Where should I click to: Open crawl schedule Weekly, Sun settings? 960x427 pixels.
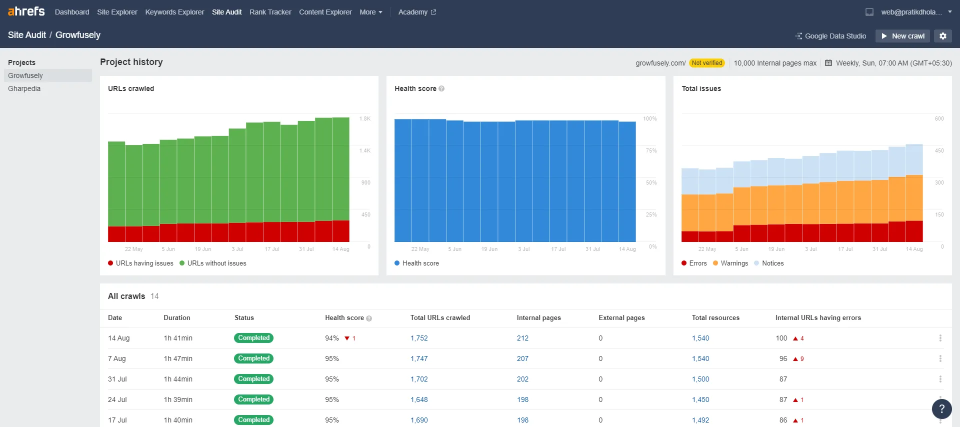click(x=888, y=63)
